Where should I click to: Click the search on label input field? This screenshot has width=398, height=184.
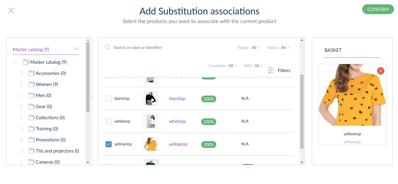click(154, 47)
